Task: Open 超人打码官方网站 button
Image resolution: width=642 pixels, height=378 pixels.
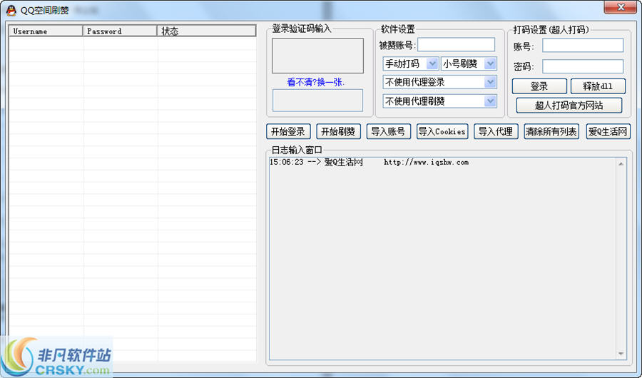Action: [569, 106]
